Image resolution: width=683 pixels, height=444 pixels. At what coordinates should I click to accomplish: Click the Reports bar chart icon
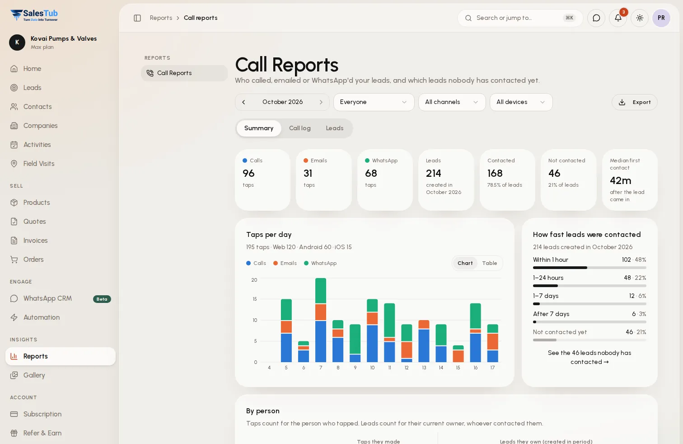[x=14, y=356]
